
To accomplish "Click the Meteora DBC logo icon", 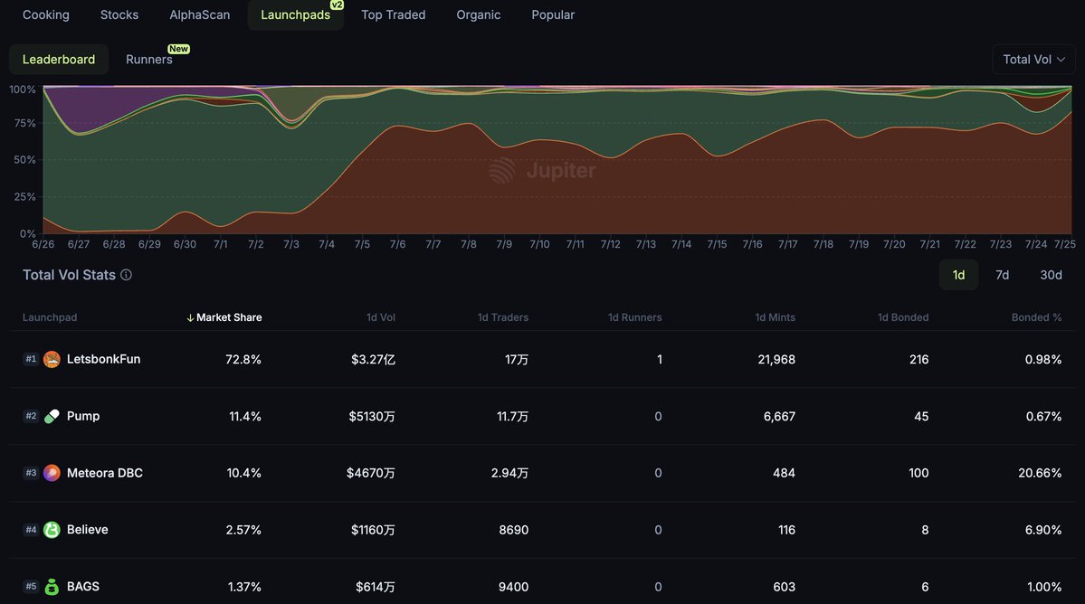I will coord(52,473).
